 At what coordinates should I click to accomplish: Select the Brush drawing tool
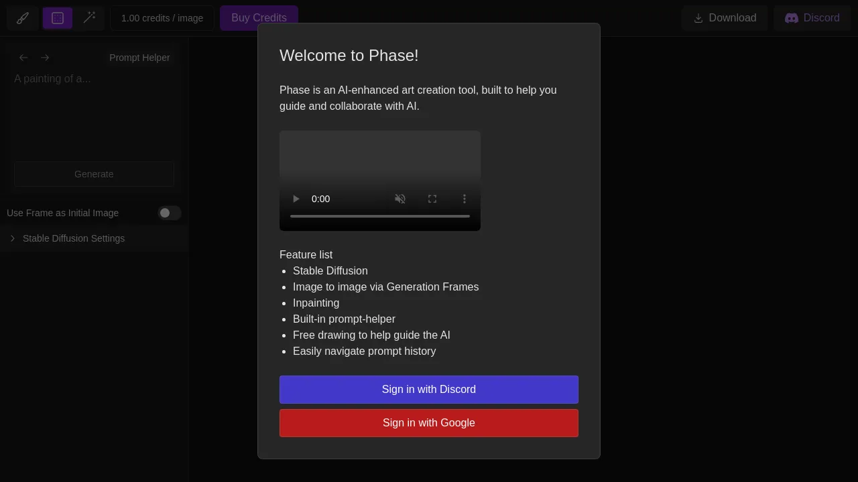point(22,18)
